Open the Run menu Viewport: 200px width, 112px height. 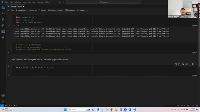click(x=34, y=2)
